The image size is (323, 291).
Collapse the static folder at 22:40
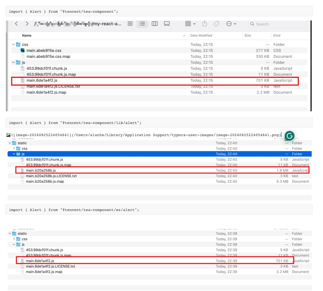tap(10, 143)
